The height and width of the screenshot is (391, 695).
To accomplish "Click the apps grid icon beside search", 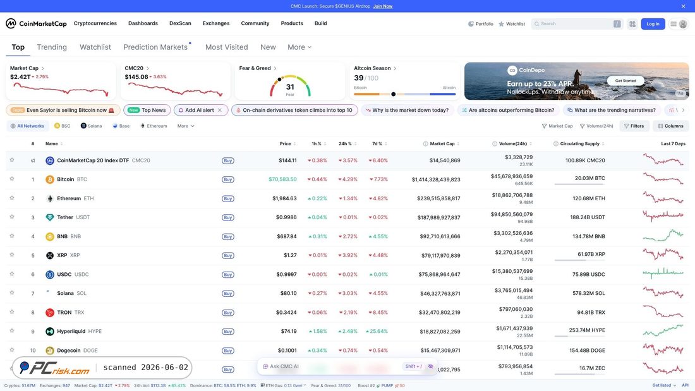I will [x=632, y=24].
